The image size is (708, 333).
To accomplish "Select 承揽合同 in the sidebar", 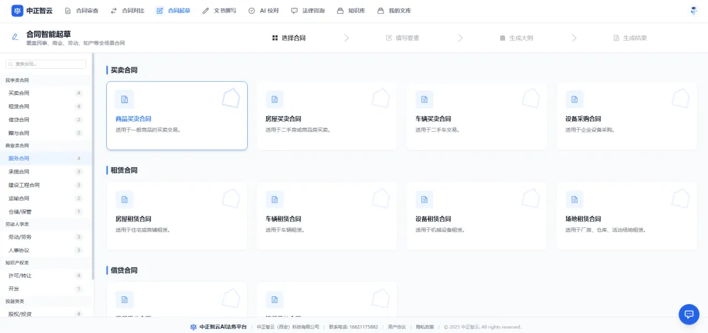I will [46, 172].
